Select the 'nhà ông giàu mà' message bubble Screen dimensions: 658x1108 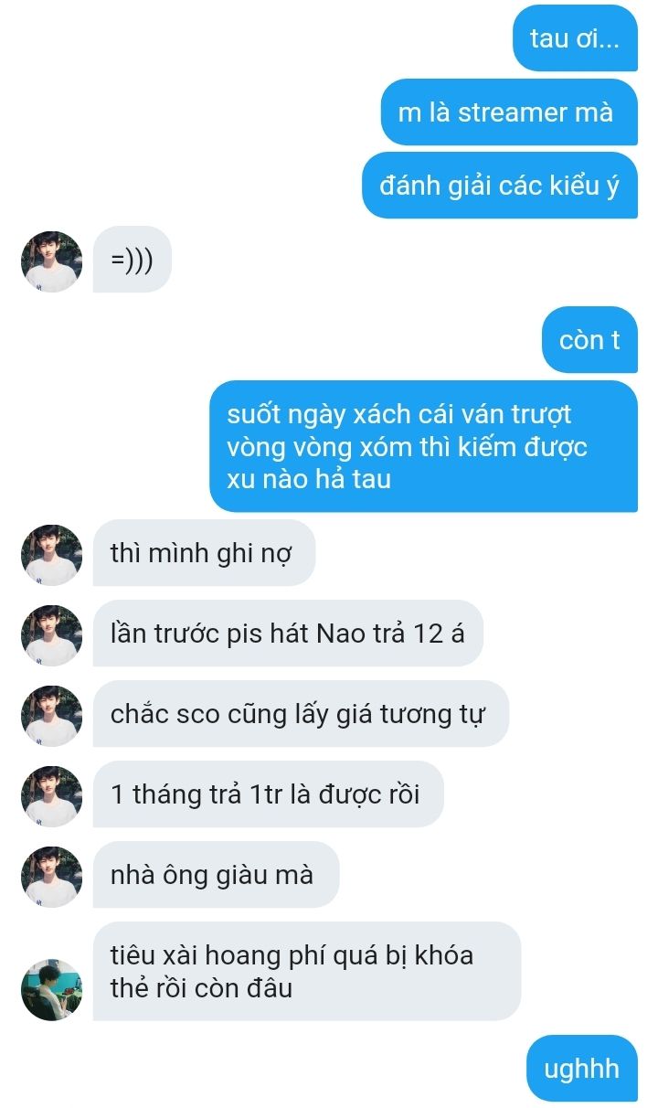[x=216, y=875]
